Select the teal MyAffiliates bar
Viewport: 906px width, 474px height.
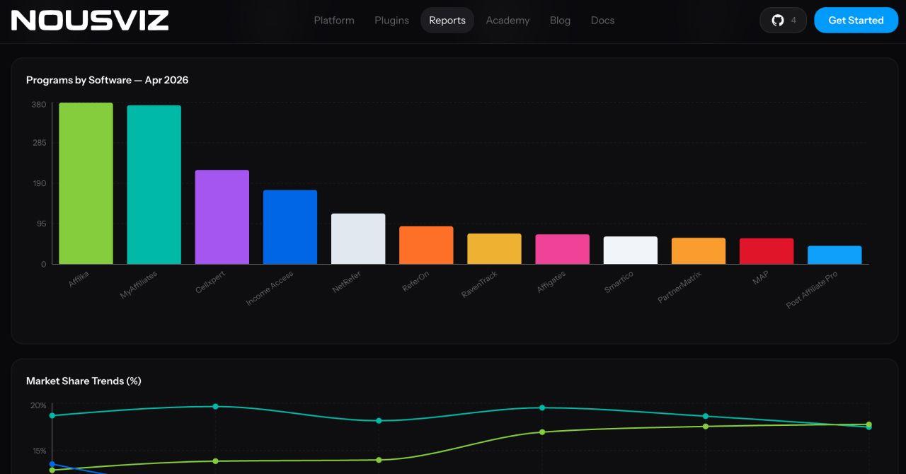click(x=154, y=185)
